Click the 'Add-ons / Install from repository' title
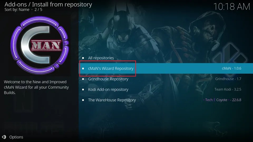 coord(48,4)
